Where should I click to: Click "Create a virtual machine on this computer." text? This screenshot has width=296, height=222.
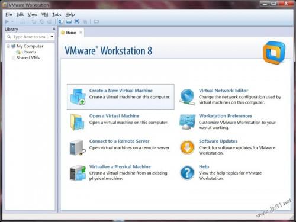coord(130,97)
